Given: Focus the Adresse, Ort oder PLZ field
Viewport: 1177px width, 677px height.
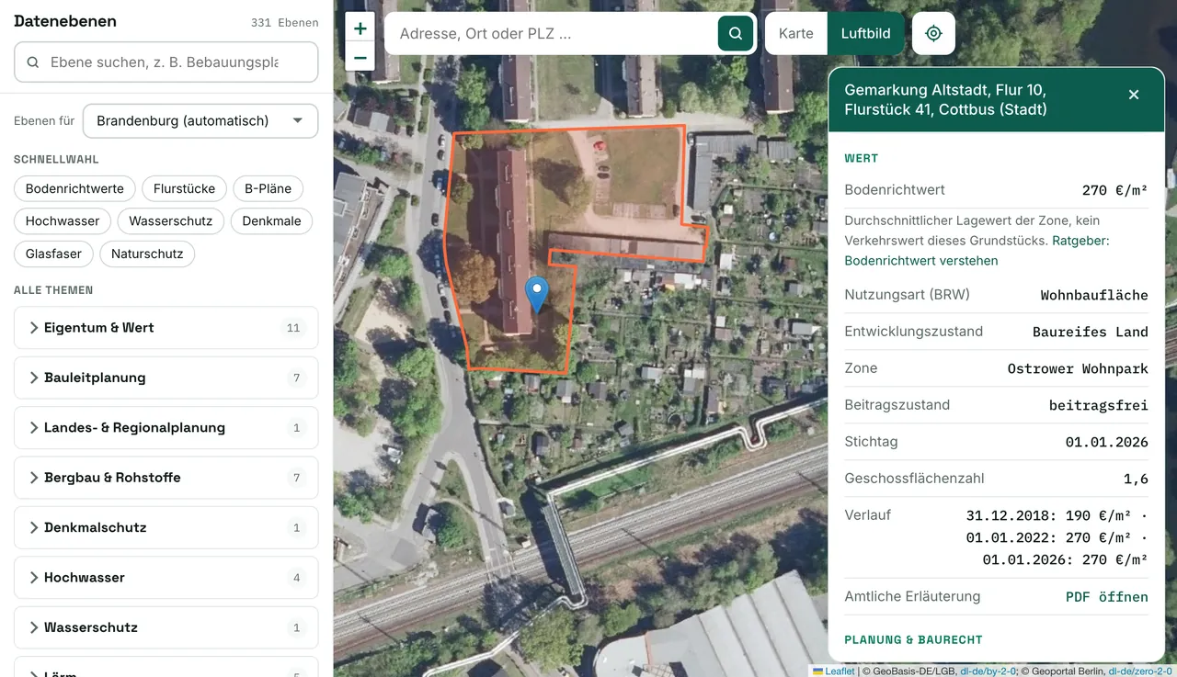Looking at the screenshot, I should click(x=552, y=33).
